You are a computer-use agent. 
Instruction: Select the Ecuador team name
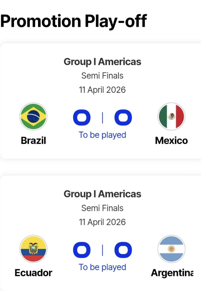pos(33,273)
